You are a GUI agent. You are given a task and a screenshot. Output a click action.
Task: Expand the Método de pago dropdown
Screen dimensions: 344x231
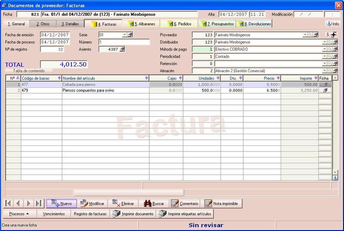325,49
